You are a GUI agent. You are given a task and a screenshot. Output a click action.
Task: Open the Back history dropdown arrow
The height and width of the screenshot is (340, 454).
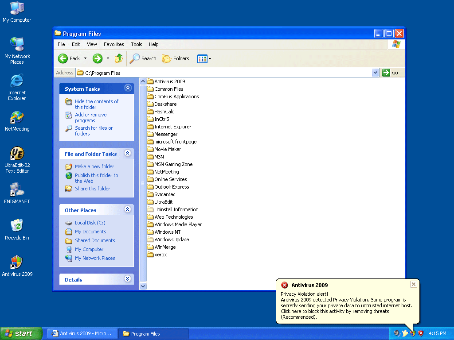tap(86, 58)
